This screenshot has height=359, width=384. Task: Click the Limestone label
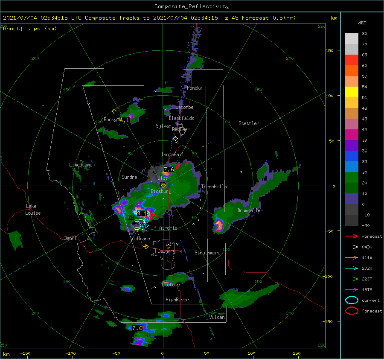81,165
